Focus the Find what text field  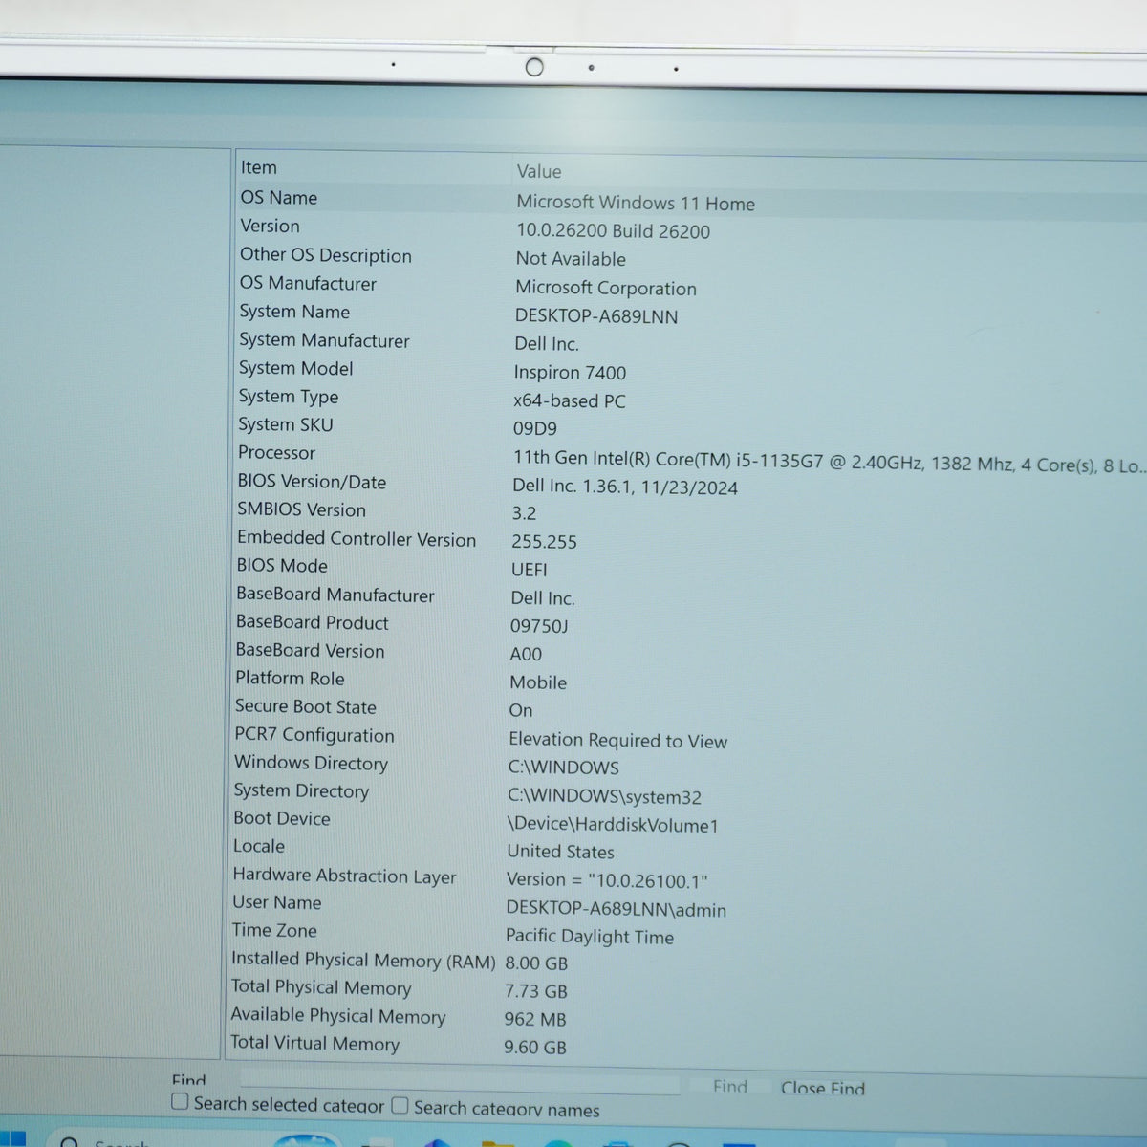tap(459, 1082)
